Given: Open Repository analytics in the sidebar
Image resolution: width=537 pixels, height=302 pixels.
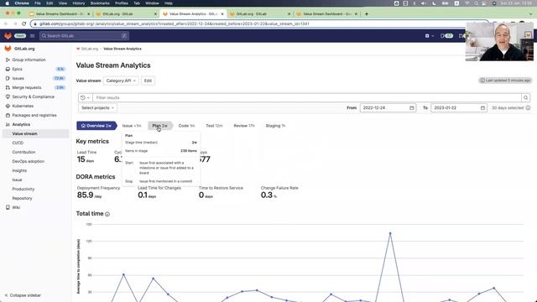Looking at the screenshot, I should (x=22, y=198).
